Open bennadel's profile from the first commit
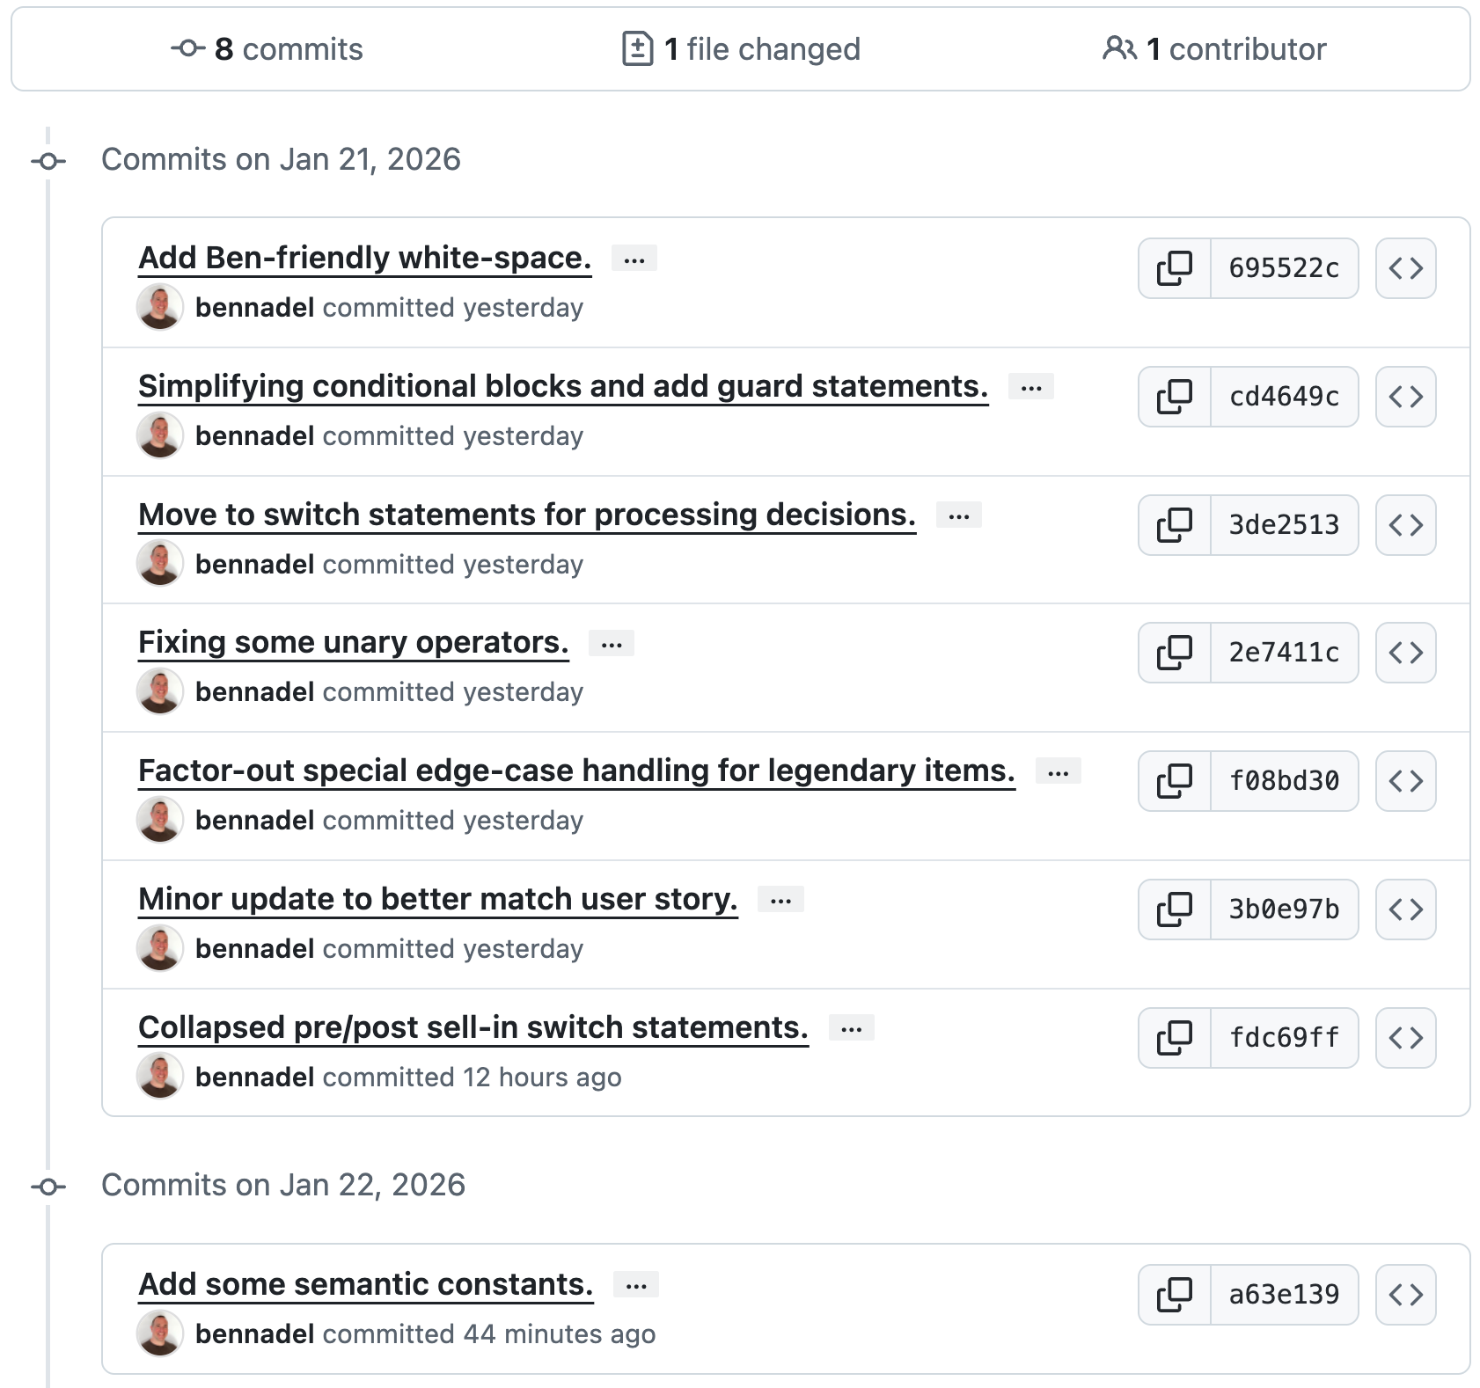This screenshot has height=1388, width=1480. coord(254,307)
